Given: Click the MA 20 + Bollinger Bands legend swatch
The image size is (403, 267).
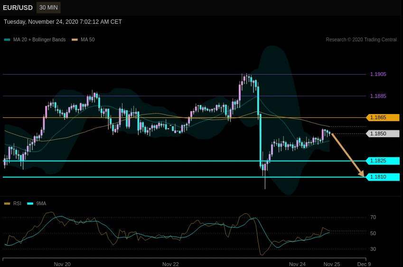Looking at the screenshot, I should pyautogui.click(x=7, y=39).
